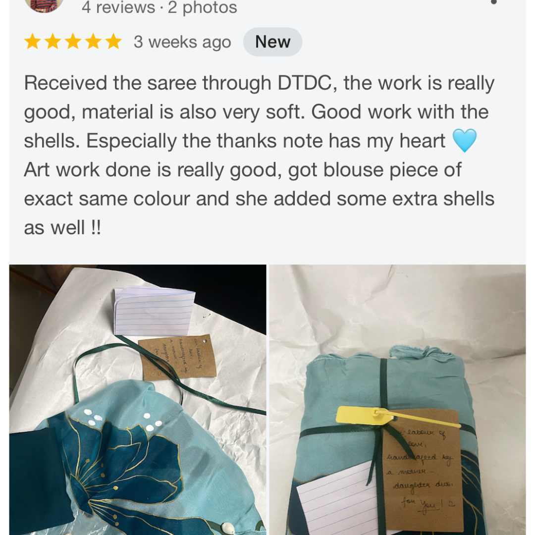This screenshot has width=535, height=535.
Task: Click the "New" badge
Action: (x=272, y=42)
